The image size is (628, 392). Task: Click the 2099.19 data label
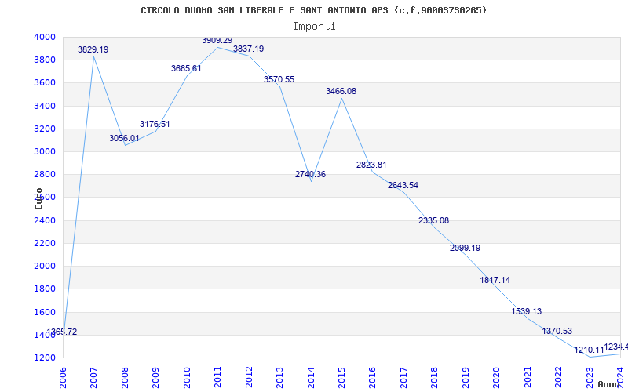[x=465, y=248]
